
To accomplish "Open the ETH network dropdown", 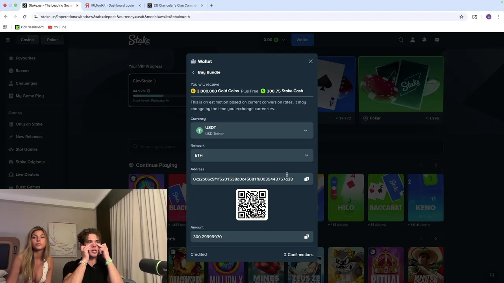I will coord(252,155).
